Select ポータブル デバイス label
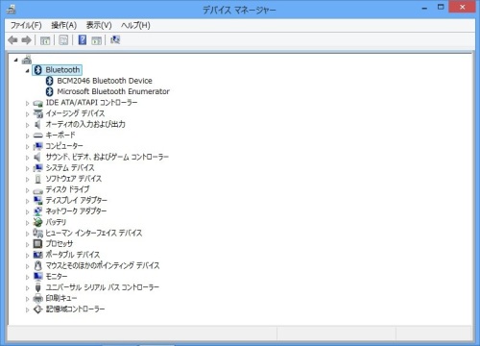Image resolution: width=480 pixels, height=346 pixels. click(x=73, y=255)
